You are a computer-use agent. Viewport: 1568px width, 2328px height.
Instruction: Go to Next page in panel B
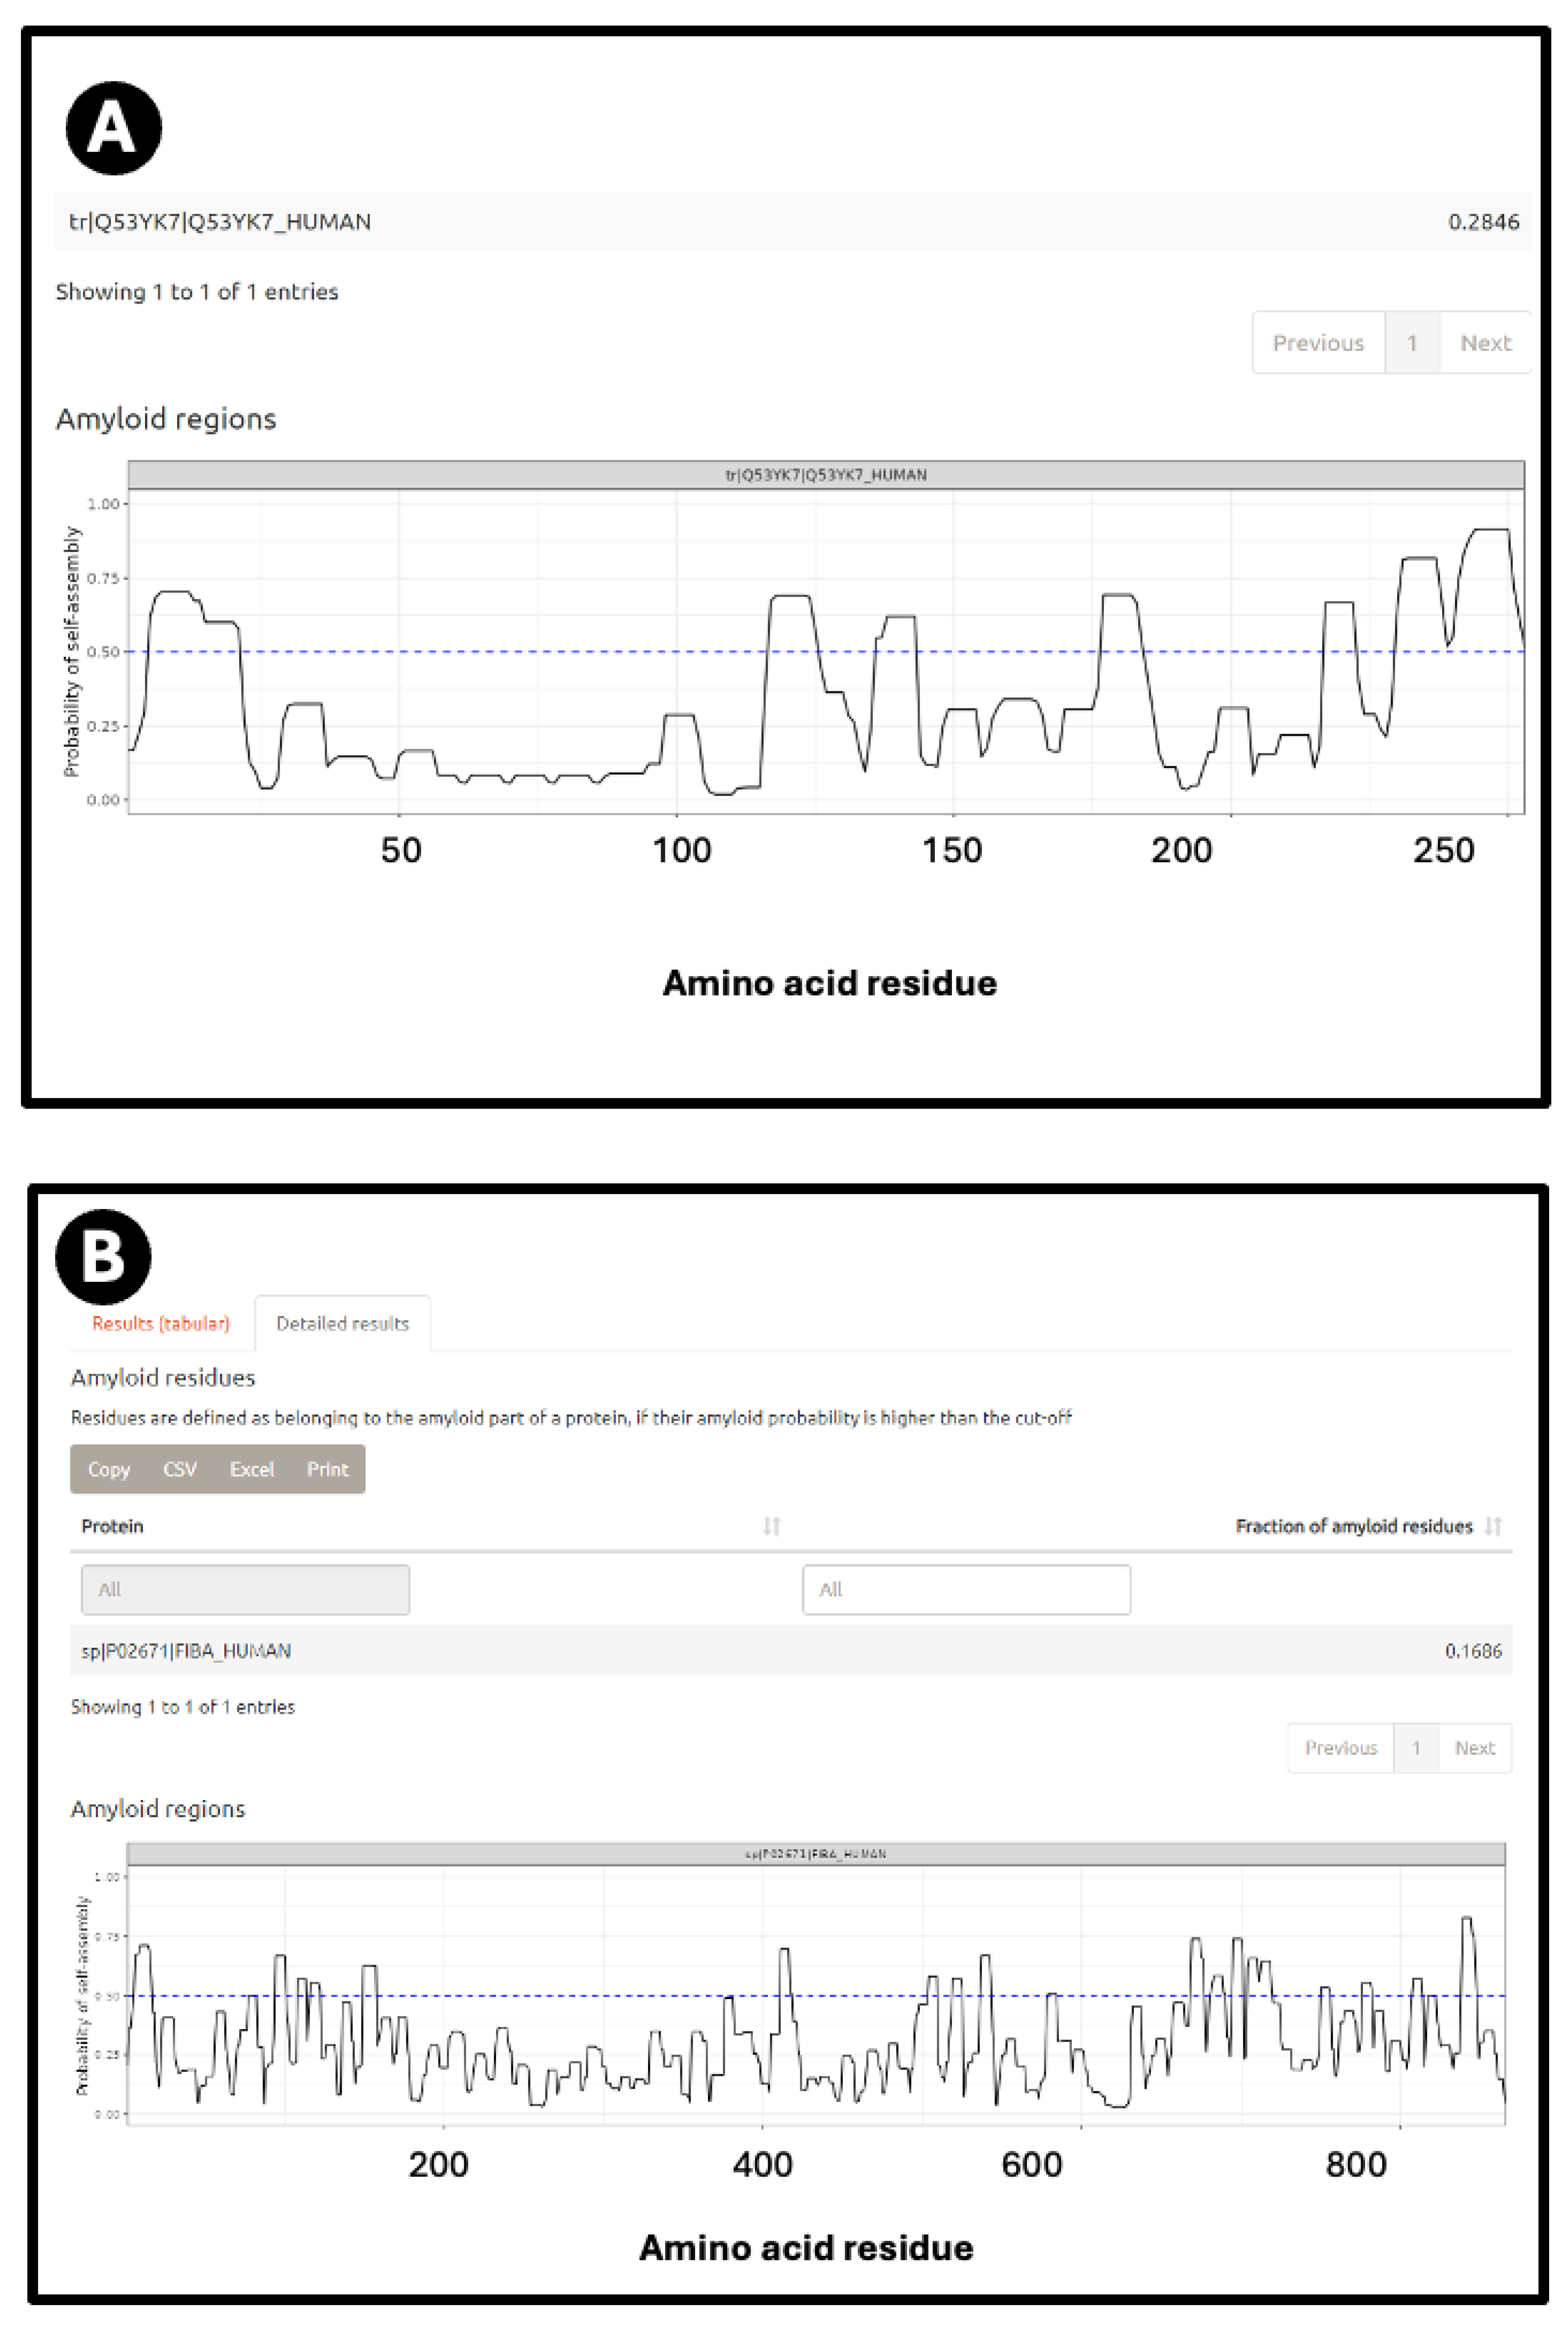coord(1474,1748)
